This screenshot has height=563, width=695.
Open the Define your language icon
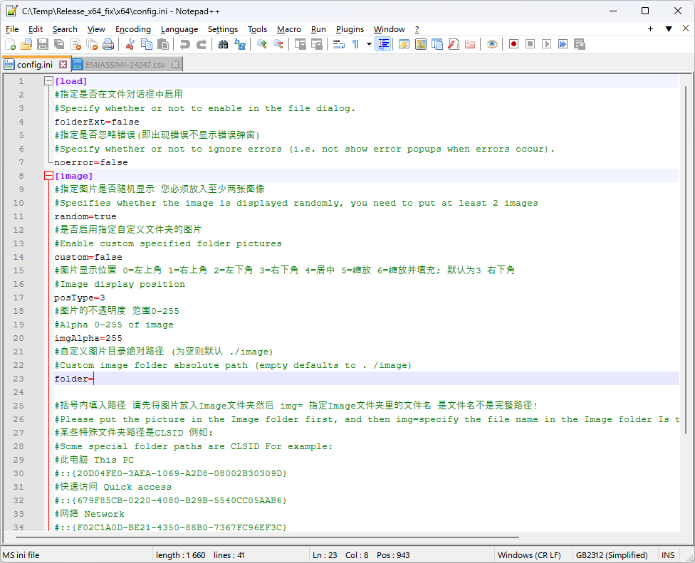coord(404,44)
